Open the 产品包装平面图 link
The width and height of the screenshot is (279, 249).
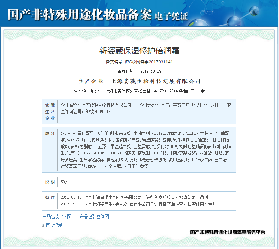click(57, 216)
